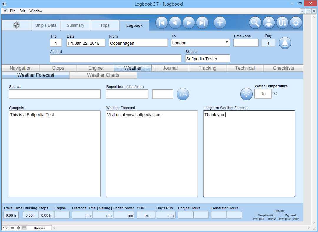Viewport: 318px width, 232px height.
Task: Open the Engine sub-tab
Action: tap(95, 68)
